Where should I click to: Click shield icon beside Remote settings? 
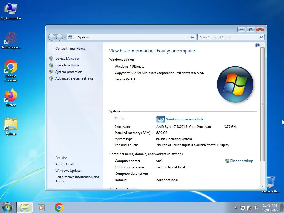(x=51, y=65)
